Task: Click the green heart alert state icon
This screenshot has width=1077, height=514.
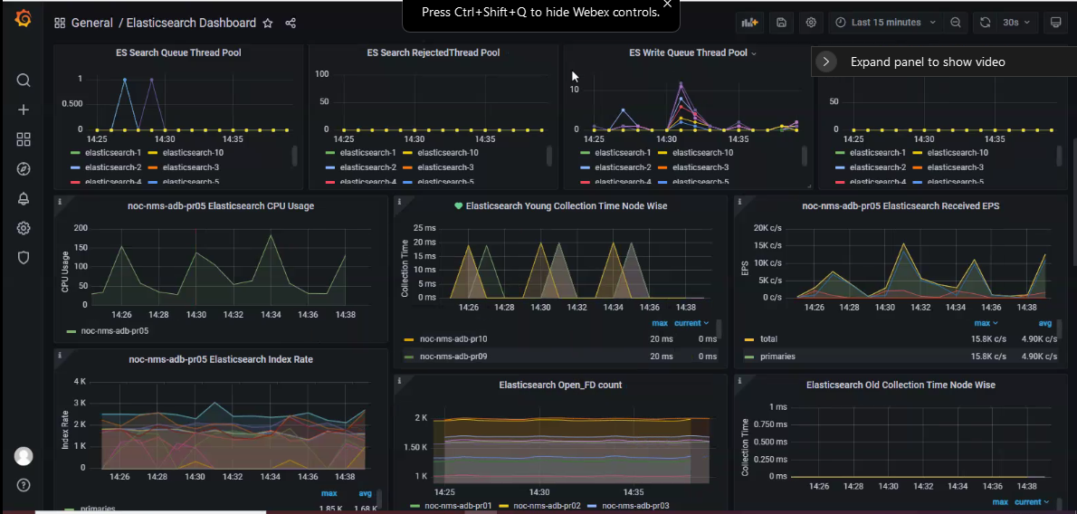Action: coord(458,206)
